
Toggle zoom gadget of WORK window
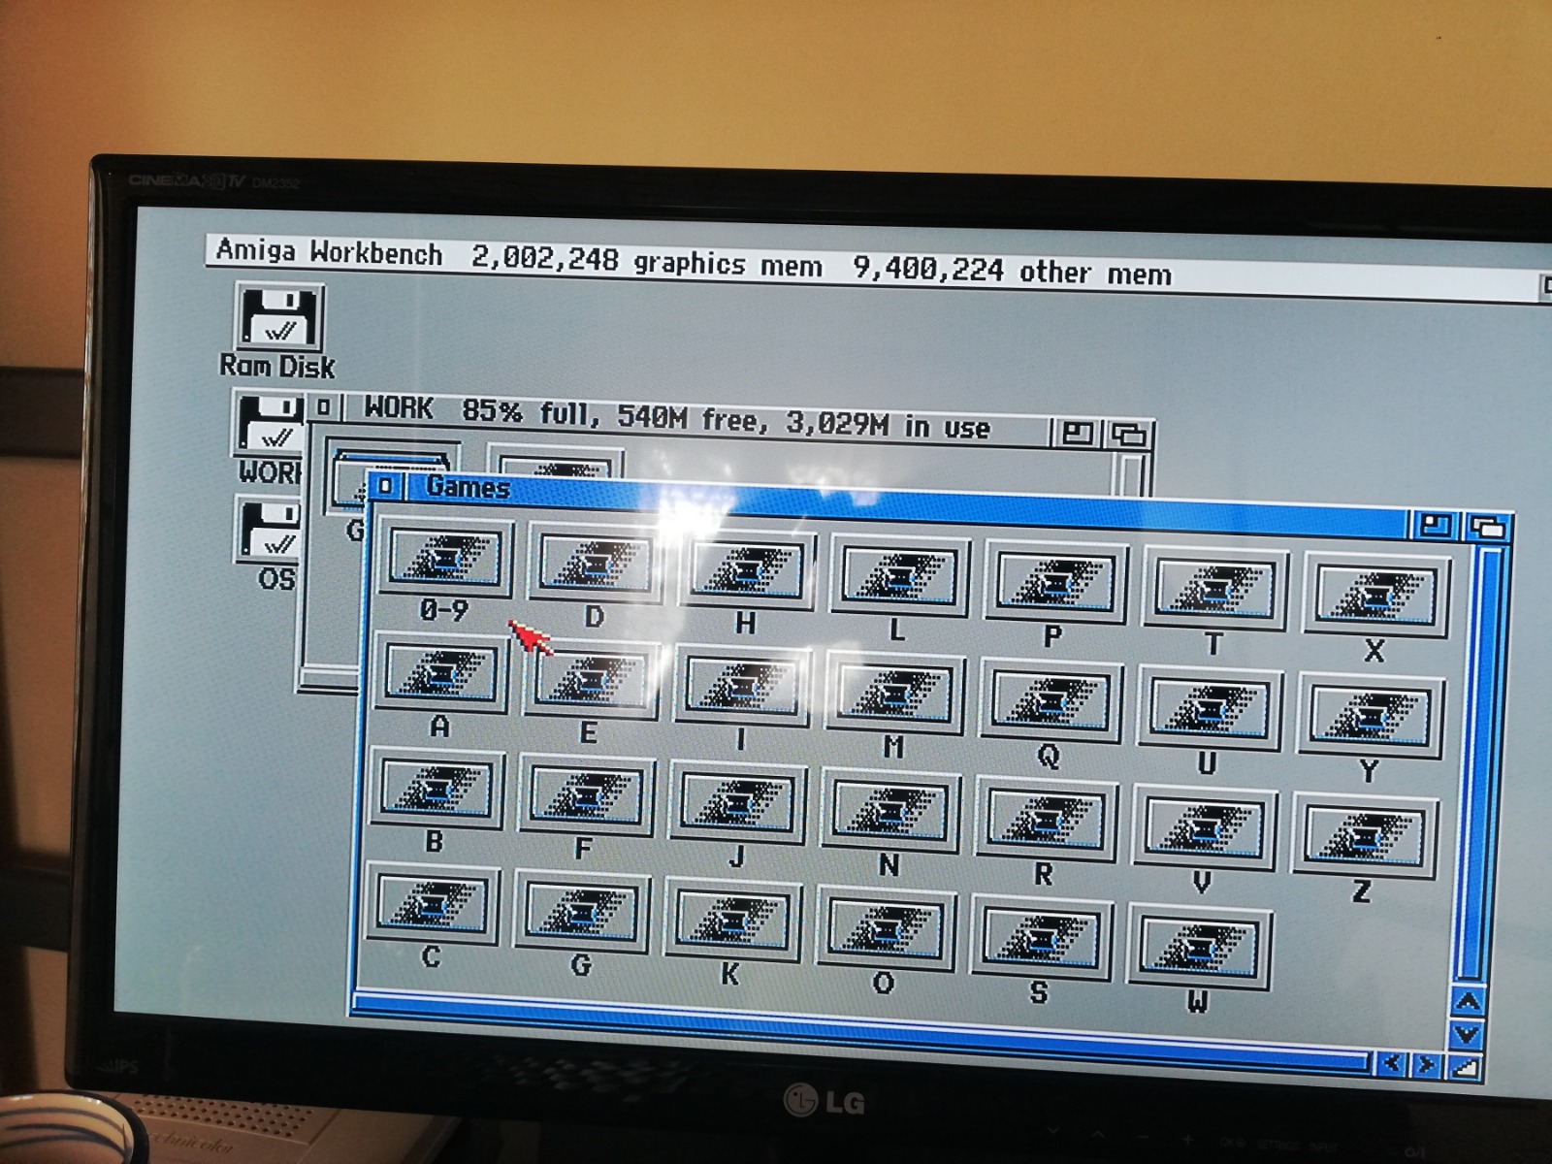[1077, 433]
